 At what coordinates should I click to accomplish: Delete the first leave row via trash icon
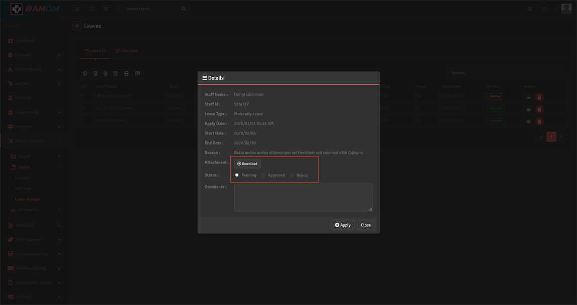539,97
